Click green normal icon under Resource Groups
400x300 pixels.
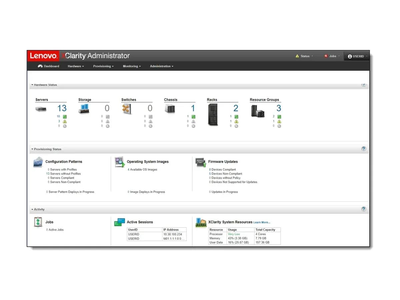[279, 117]
